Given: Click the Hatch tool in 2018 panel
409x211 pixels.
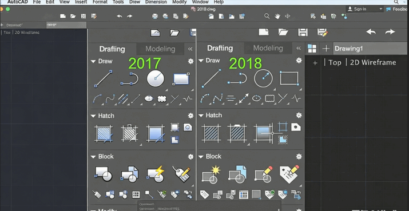Looking at the screenshot, I should tap(211, 133).
